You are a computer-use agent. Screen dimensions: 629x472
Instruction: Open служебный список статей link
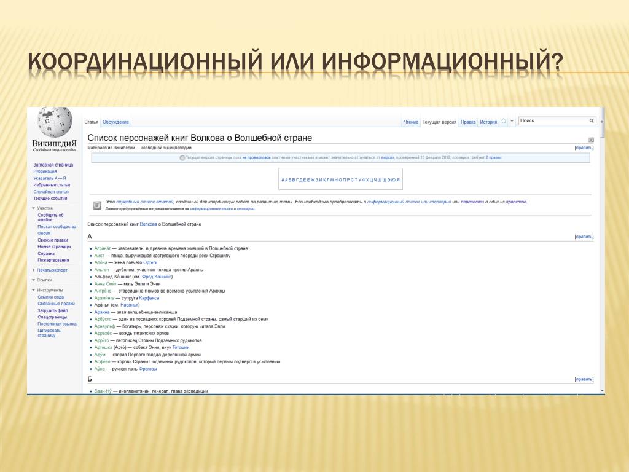[145, 202]
